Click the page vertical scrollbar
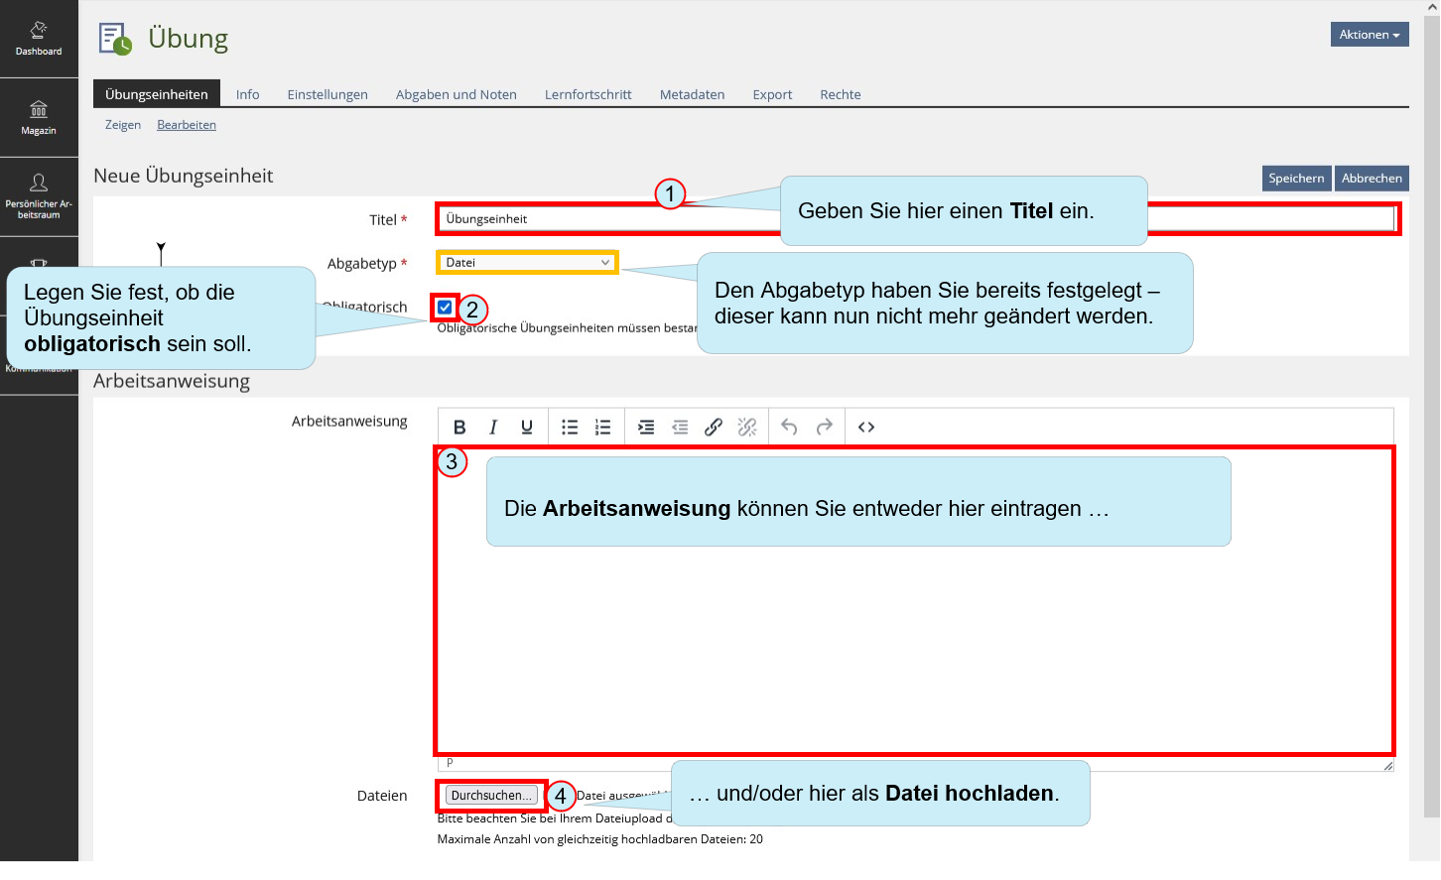Image resolution: width=1441 pixels, height=880 pixels. click(1432, 417)
